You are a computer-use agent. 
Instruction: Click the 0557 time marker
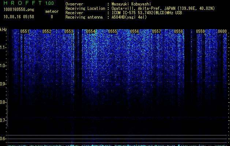157,31
